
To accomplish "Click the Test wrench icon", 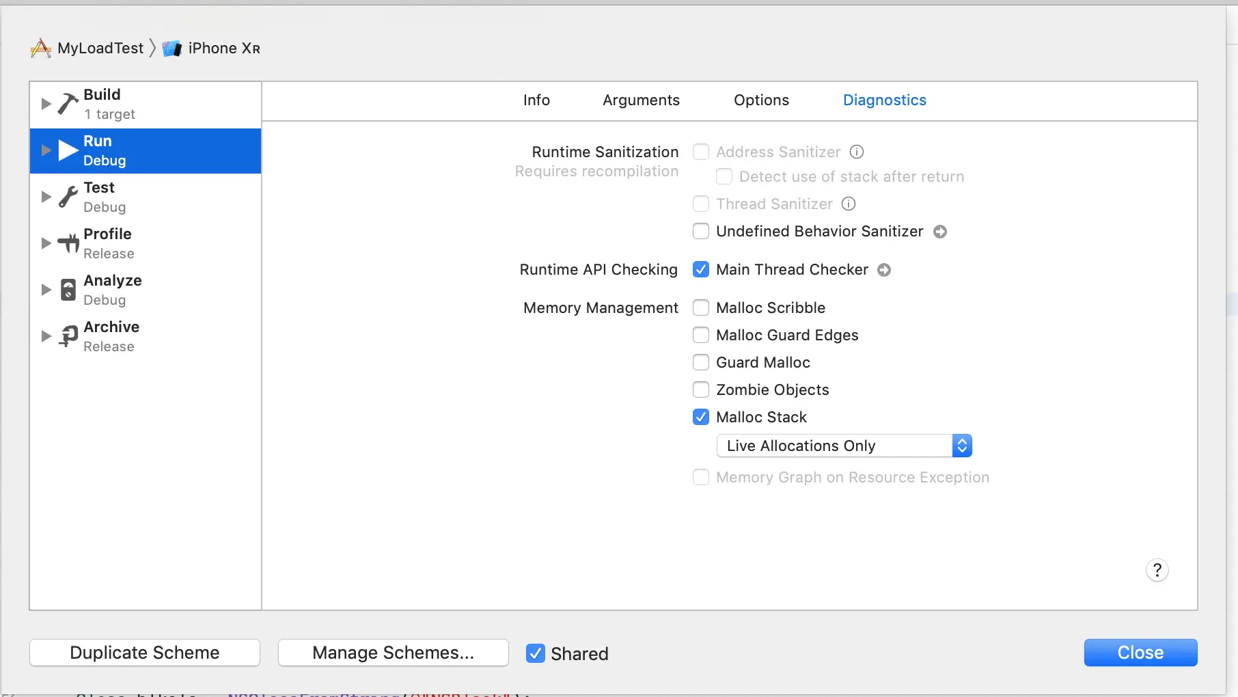I will click(x=68, y=197).
